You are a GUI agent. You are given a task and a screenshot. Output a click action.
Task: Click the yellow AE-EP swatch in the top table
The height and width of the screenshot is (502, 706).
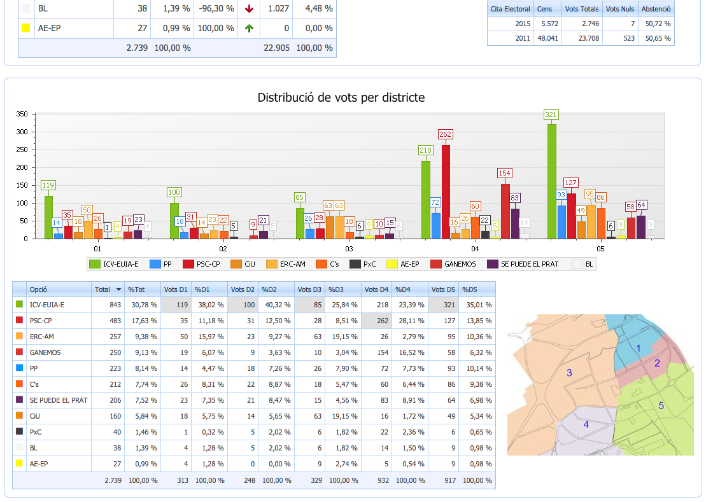pyautogui.click(x=26, y=28)
